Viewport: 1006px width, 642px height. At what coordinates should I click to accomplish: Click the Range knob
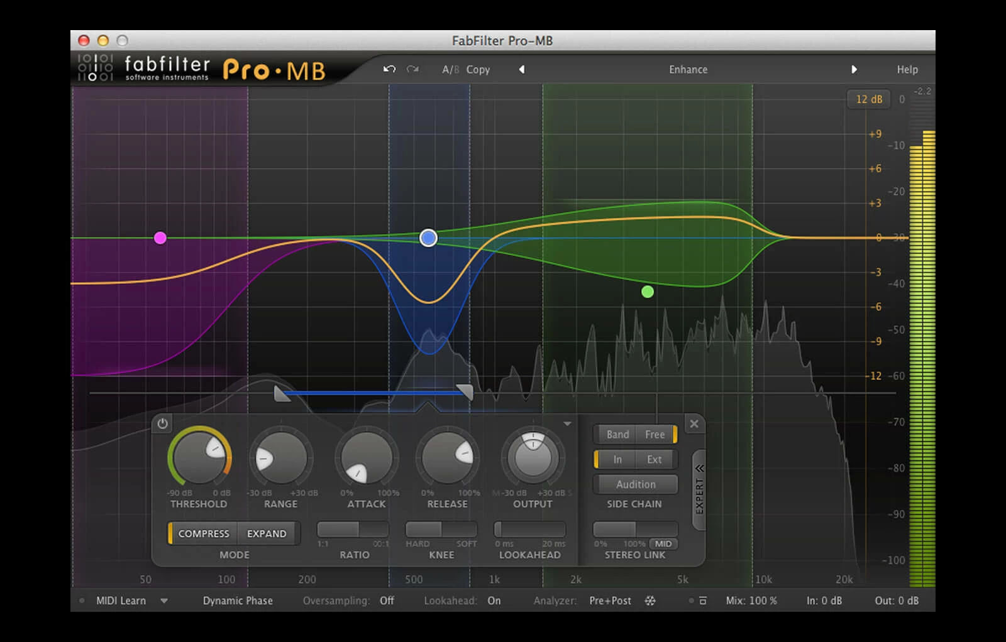point(280,458)
